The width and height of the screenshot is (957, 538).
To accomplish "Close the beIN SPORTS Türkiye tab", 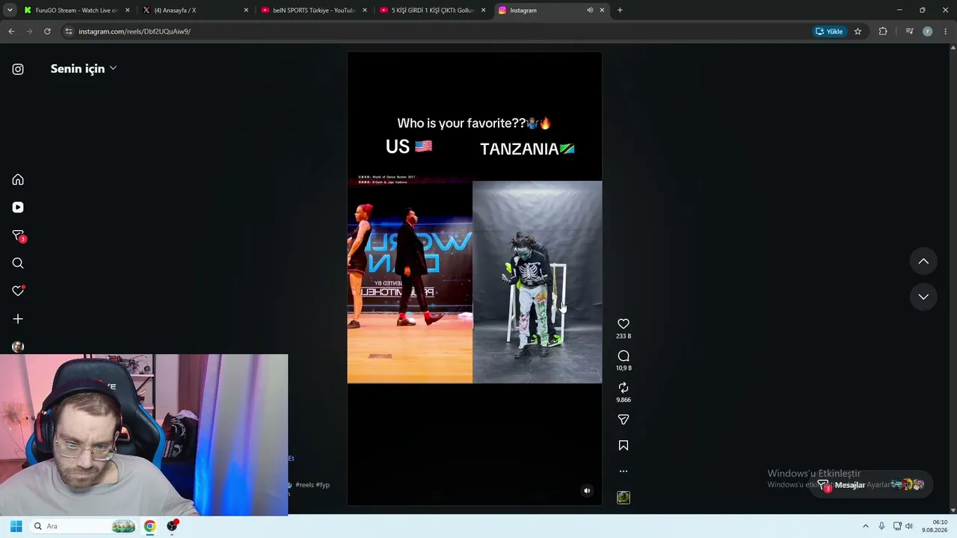I will 365,10.
